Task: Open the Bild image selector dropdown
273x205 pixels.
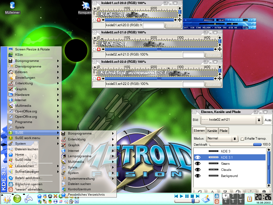Action: pyautogui.click(x=231, y=120)
